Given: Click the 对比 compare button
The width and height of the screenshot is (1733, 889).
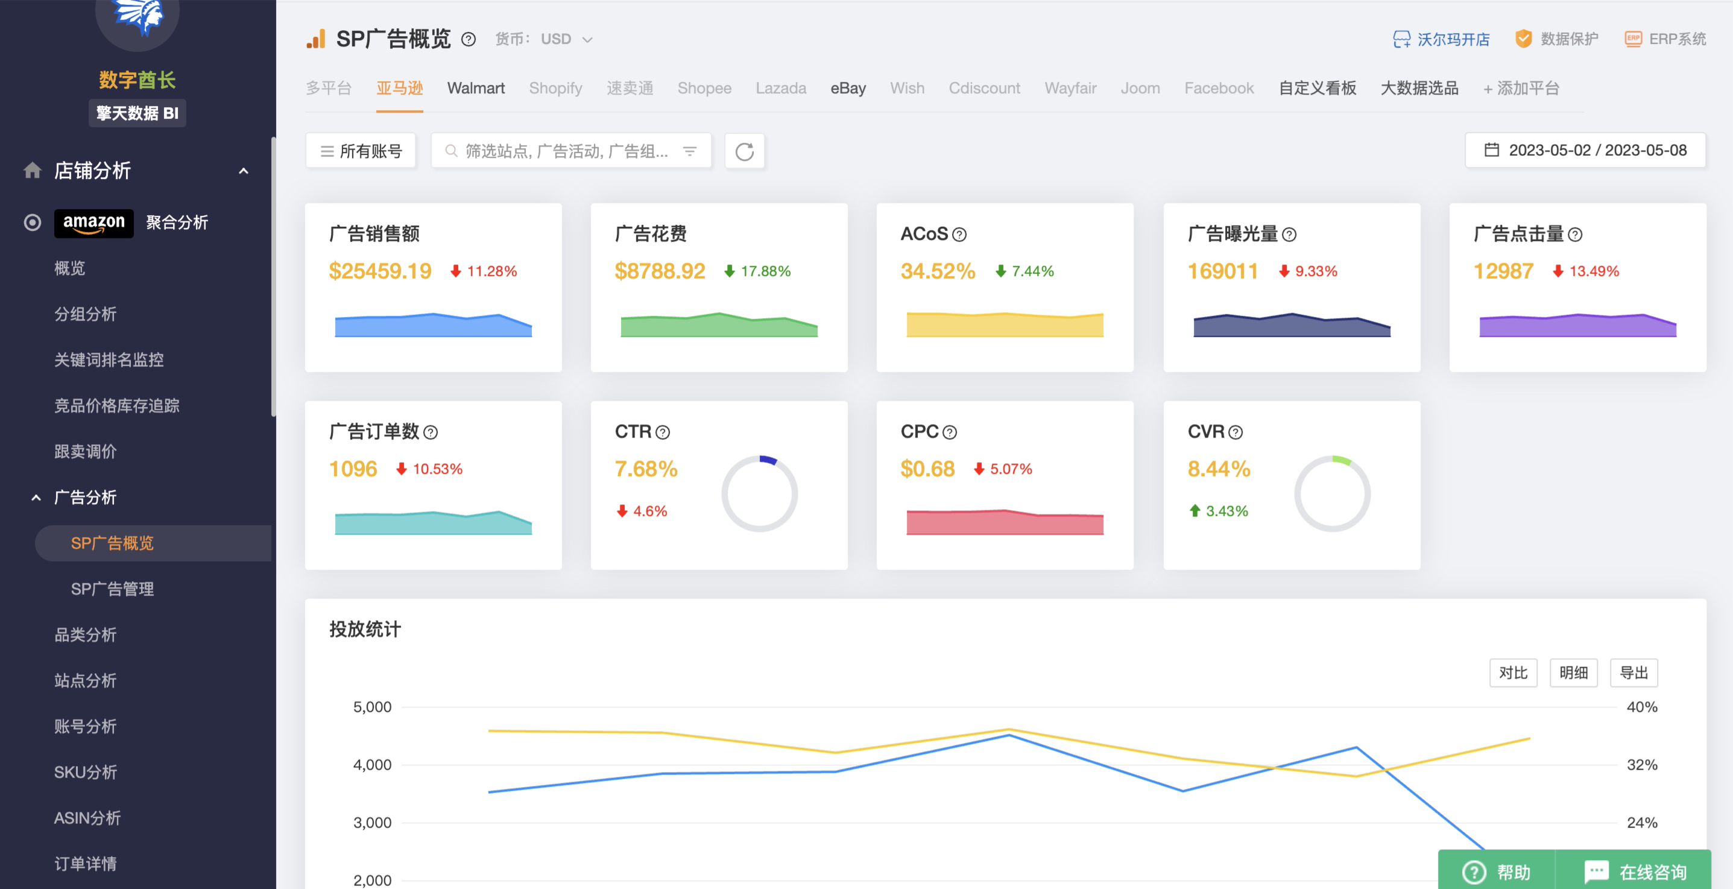Looking at the screenshot, I should click(x=1512, y=672).
